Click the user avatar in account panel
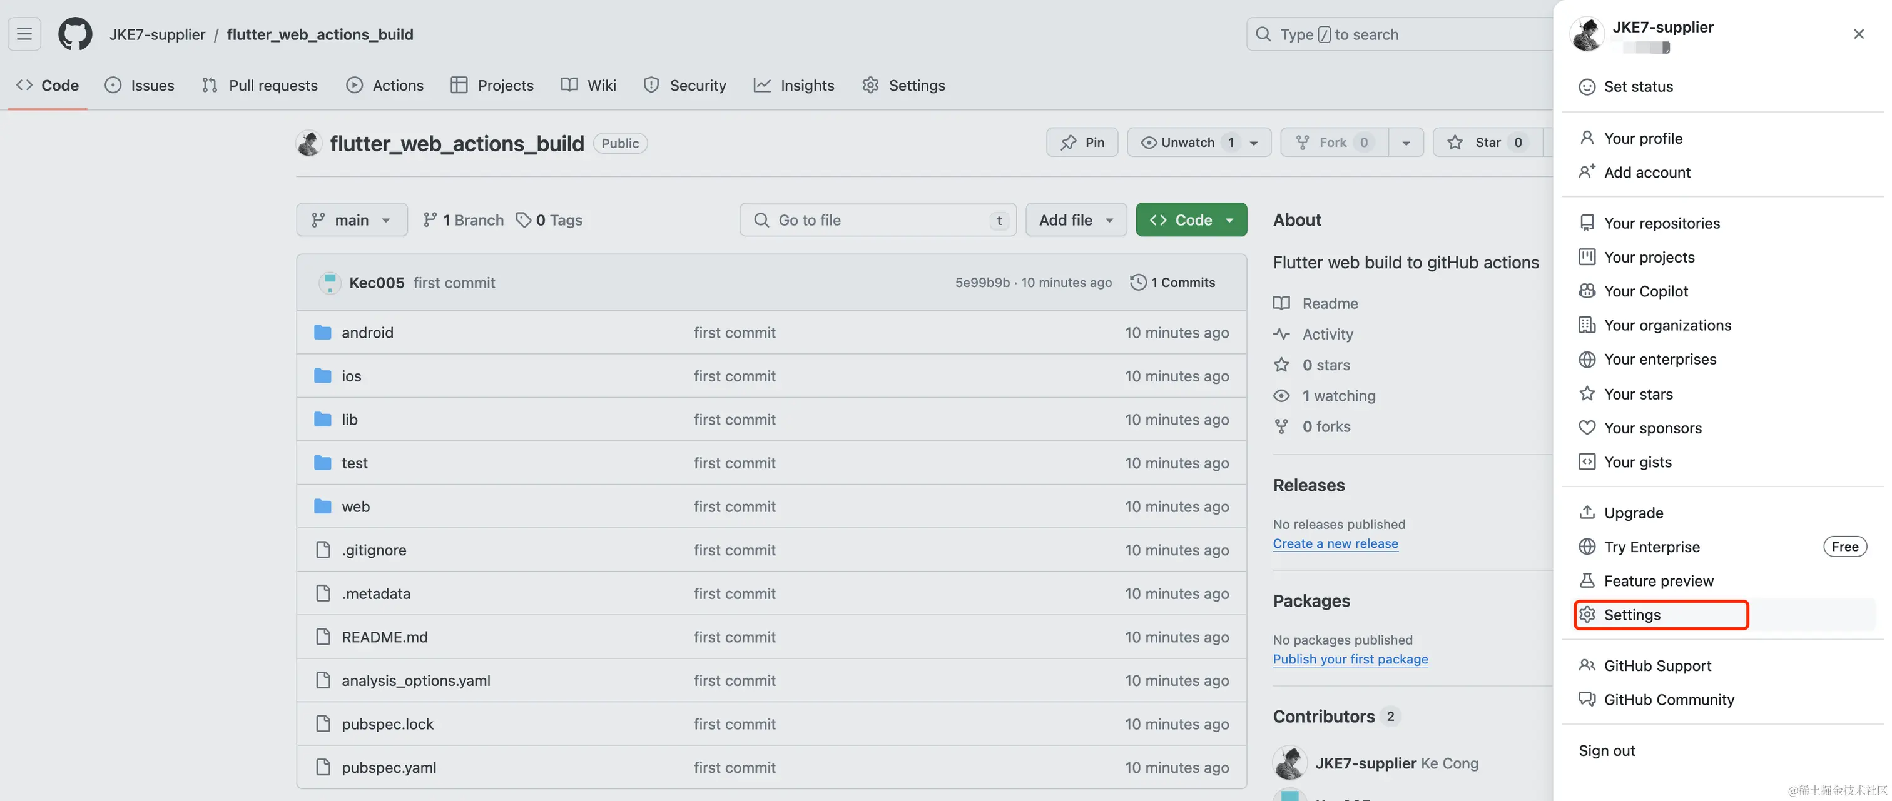This screenshot has width=1892, height=801. (x=1587, y=34)
